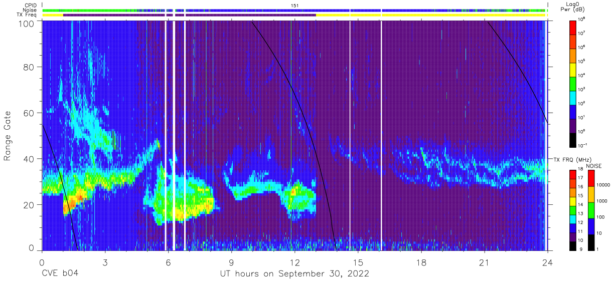
Task: Click the y-axis tick label 40
Action: [29, 159]
